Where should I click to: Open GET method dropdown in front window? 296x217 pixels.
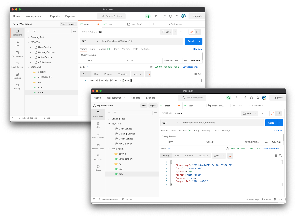point(171,123)
